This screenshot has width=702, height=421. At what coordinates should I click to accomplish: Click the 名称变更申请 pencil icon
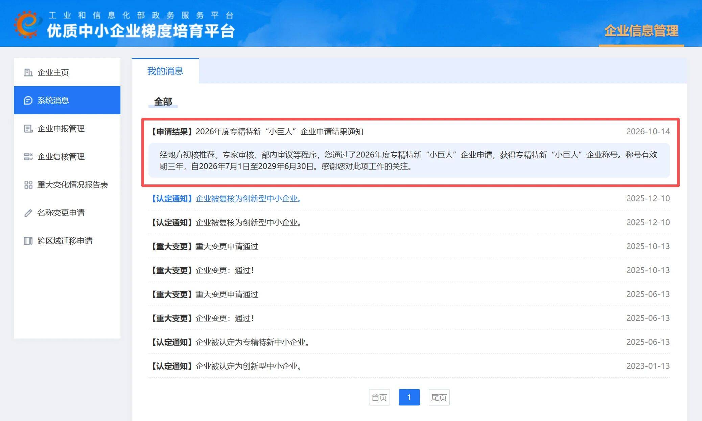coord(28,213)
